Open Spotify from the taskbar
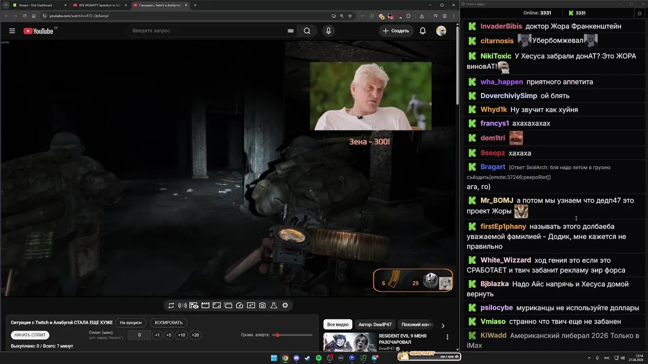 click(318, 358)
